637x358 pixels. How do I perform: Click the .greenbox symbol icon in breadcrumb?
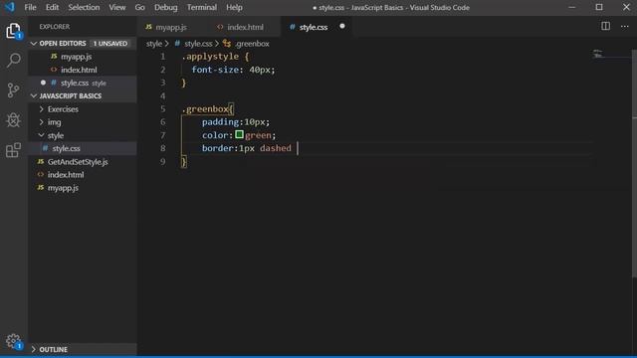click(227, 44)
